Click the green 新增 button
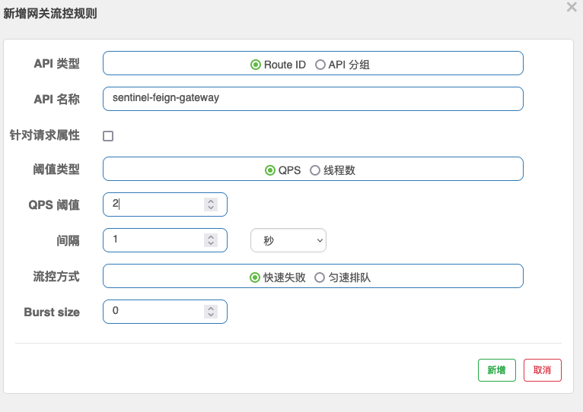583x412 pixels. 497,370
